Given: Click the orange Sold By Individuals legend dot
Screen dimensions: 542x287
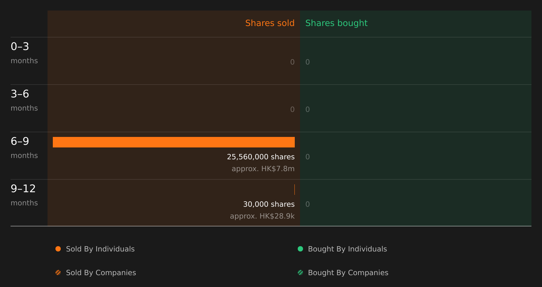Looking at the screenshot, I should click(58, 249).
